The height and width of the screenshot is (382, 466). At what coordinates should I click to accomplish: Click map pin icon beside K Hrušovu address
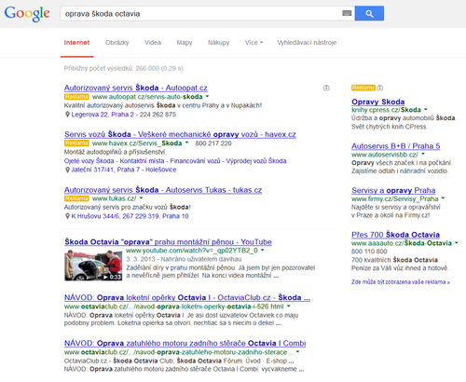pyautogui.click(x=67, y=216)
